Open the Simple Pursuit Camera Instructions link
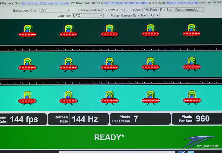This screenshot has height=153, width=222. (45, 3)
